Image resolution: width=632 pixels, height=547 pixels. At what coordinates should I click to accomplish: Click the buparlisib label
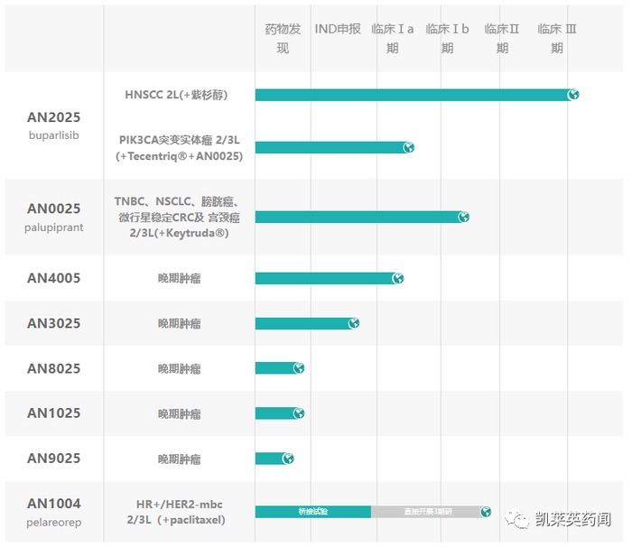[53, 135]
